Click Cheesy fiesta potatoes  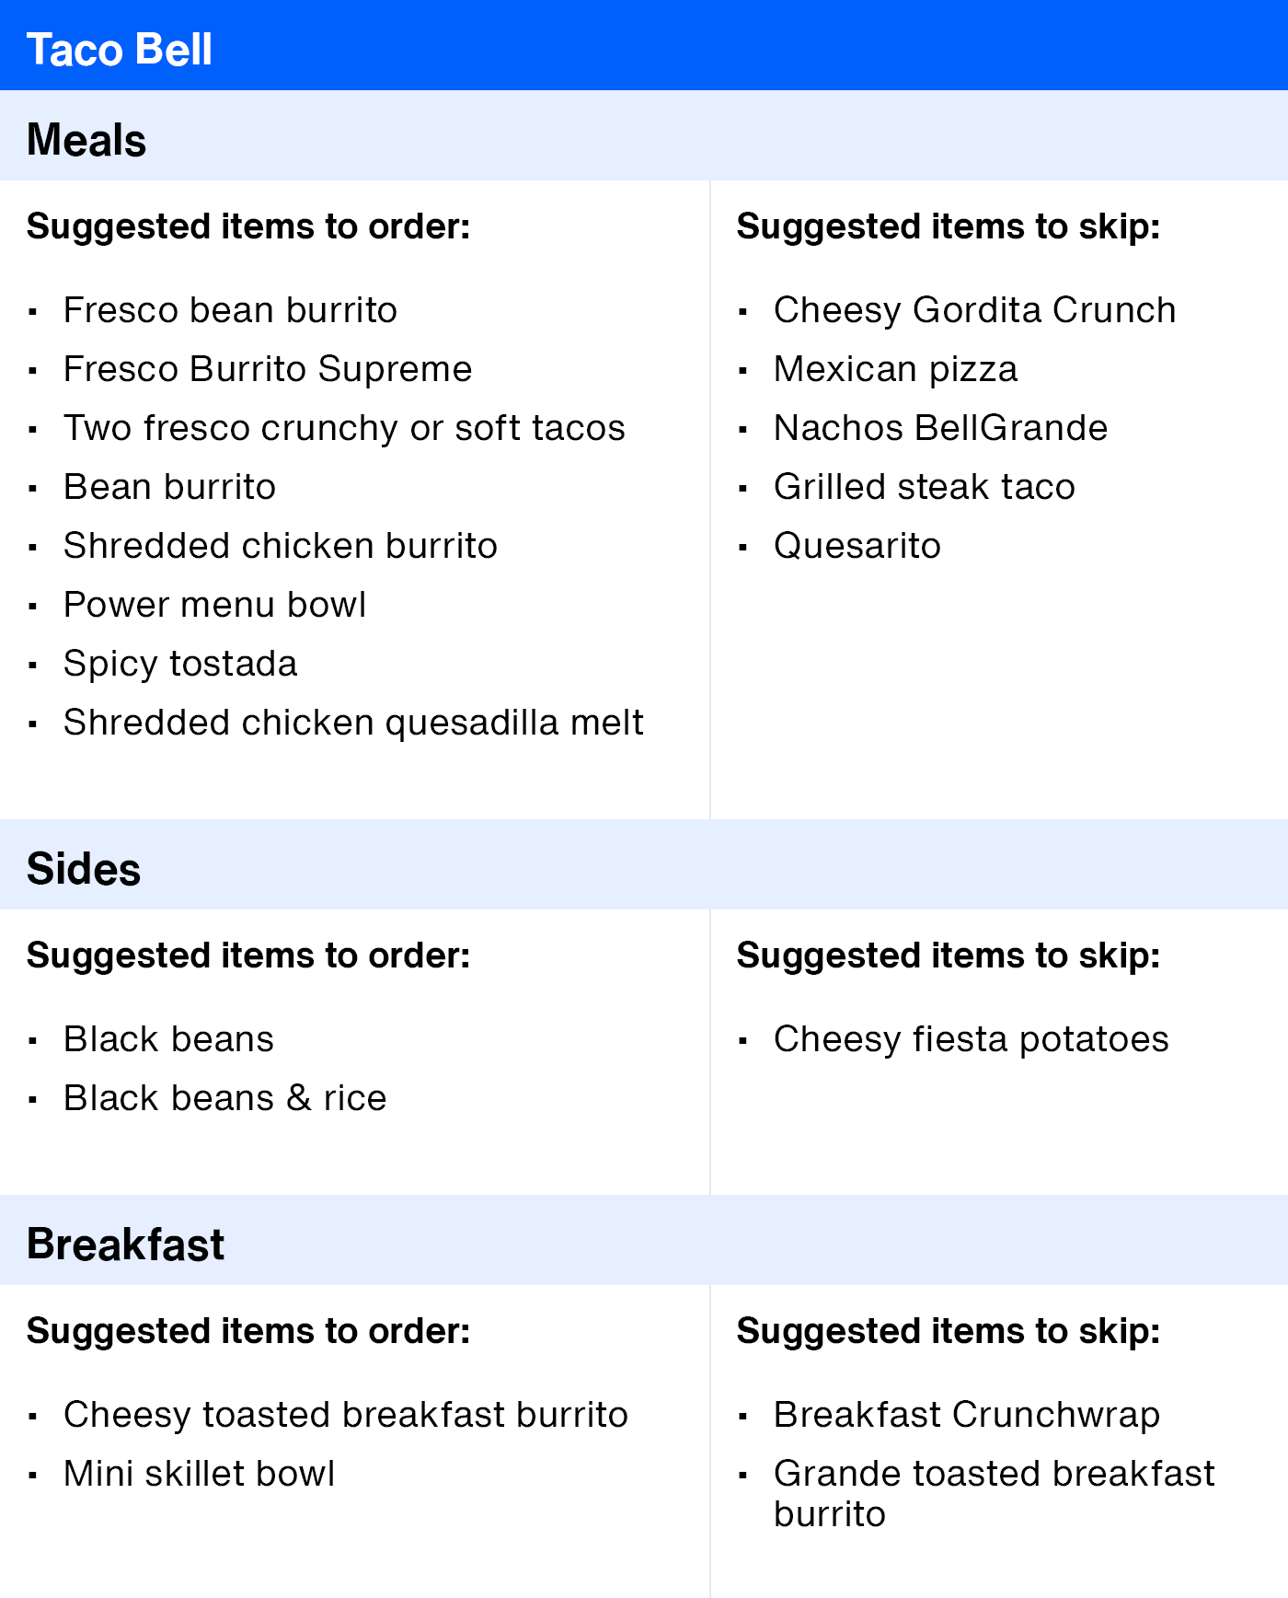971,1039
